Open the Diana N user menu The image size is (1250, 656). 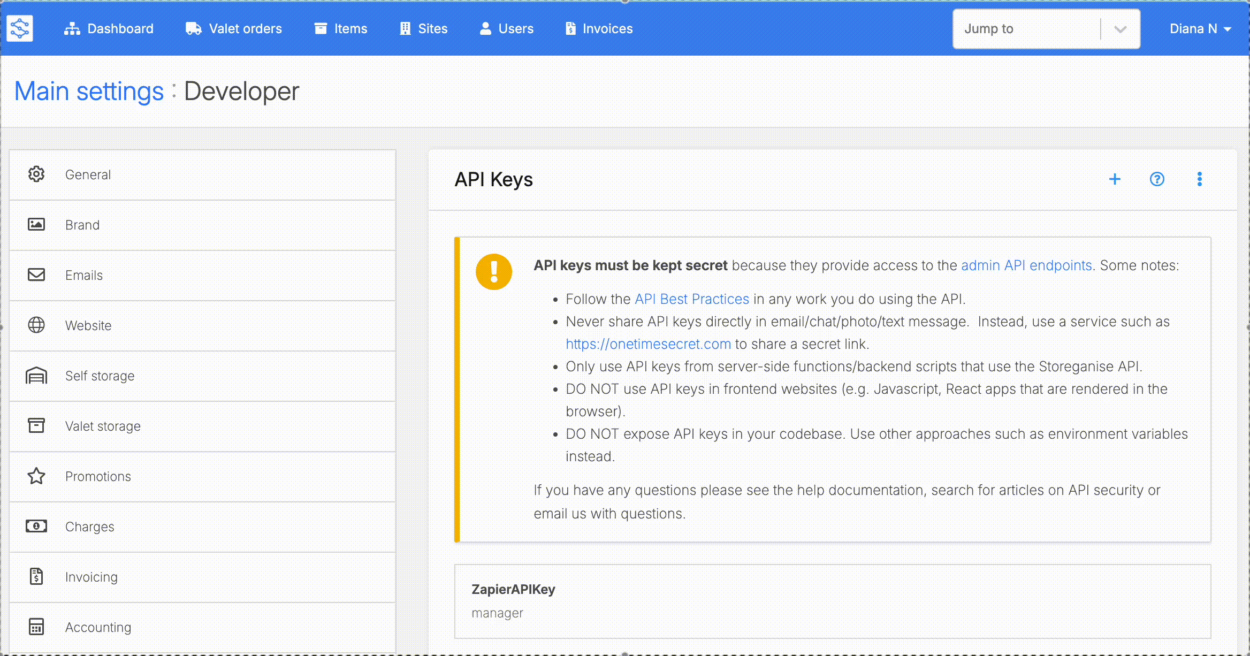tap(1200, 29)
